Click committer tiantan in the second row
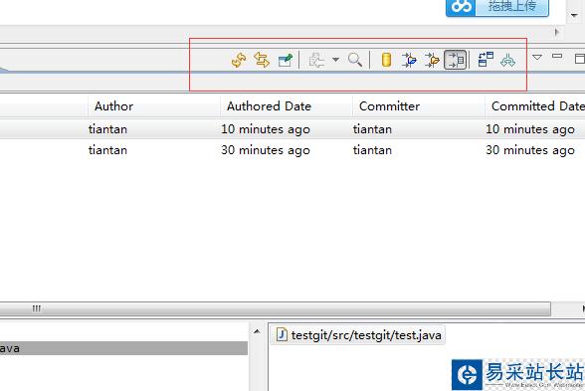Screen dimensions: 585x391 [x=372, y=150]
